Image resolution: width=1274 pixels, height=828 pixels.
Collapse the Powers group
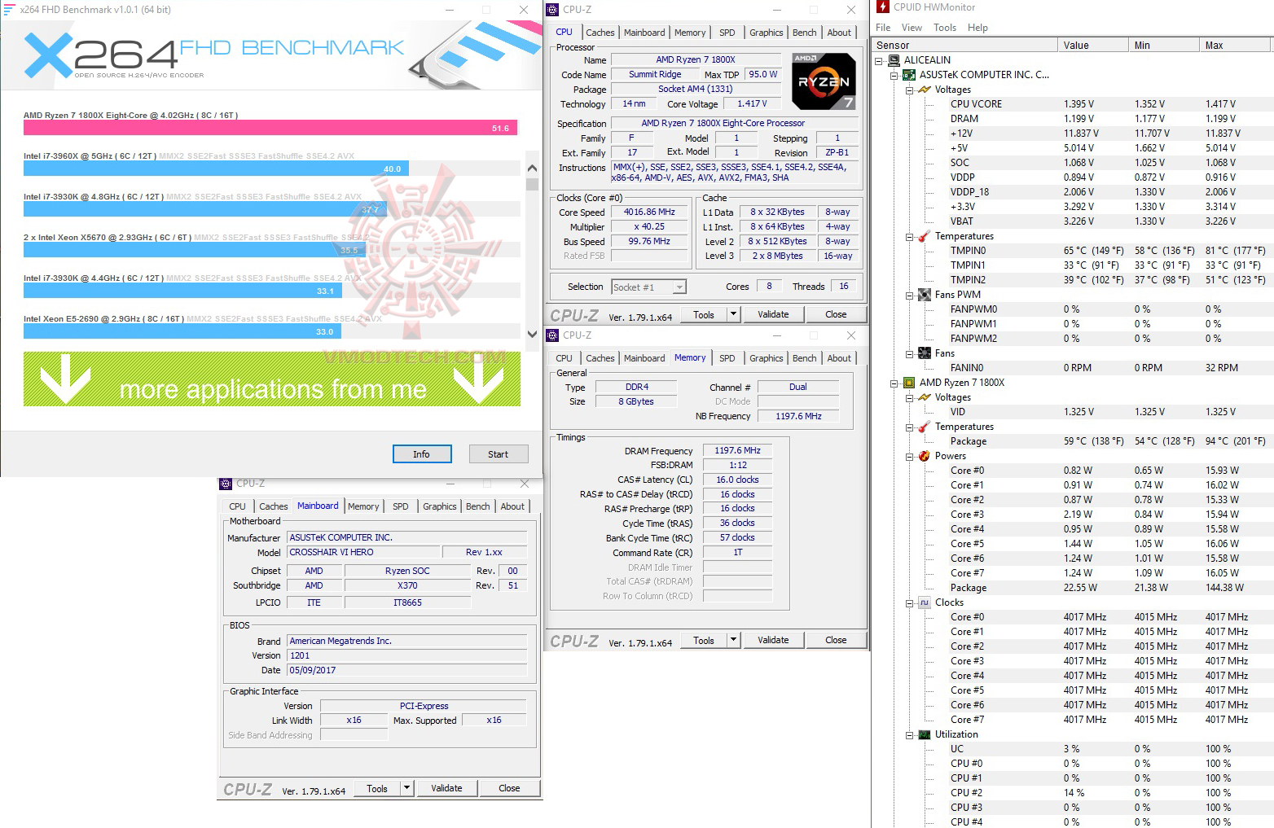tap(910, 457)
